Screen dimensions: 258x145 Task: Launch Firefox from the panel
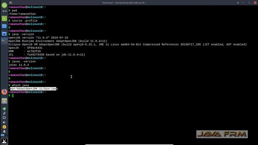tap(4, 92)
